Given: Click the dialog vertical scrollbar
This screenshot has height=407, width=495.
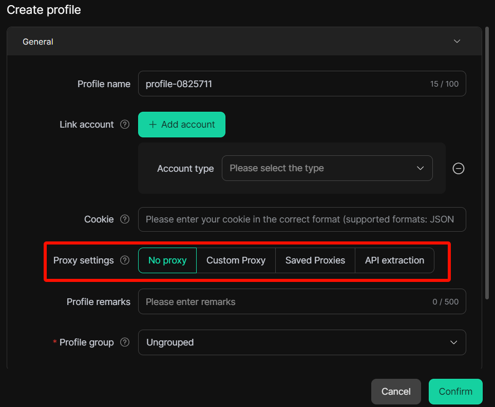Looking at the screenshot, I should click(x=487, y=163).
